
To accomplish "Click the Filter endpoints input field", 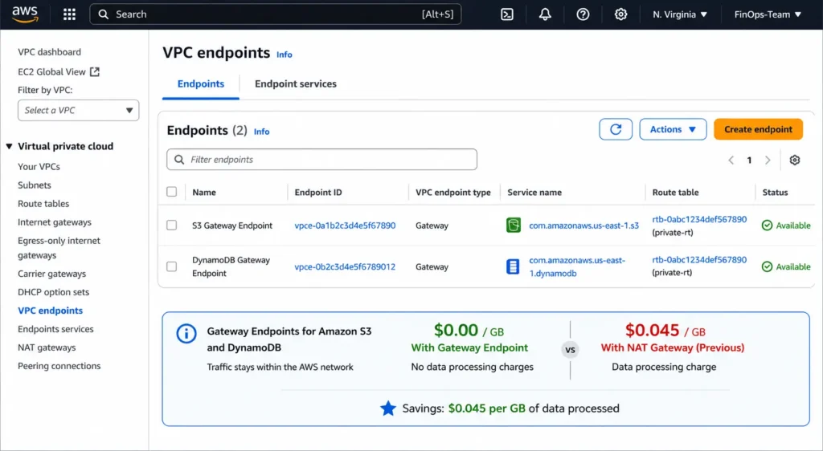I will 321,159.
